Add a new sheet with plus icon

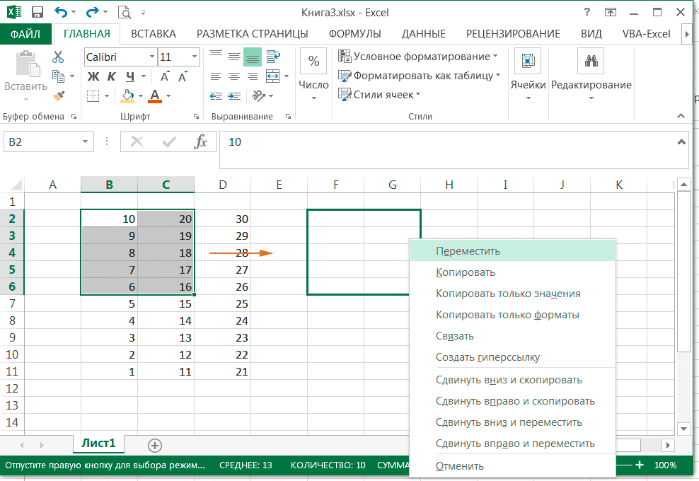[x=155, y=445]
